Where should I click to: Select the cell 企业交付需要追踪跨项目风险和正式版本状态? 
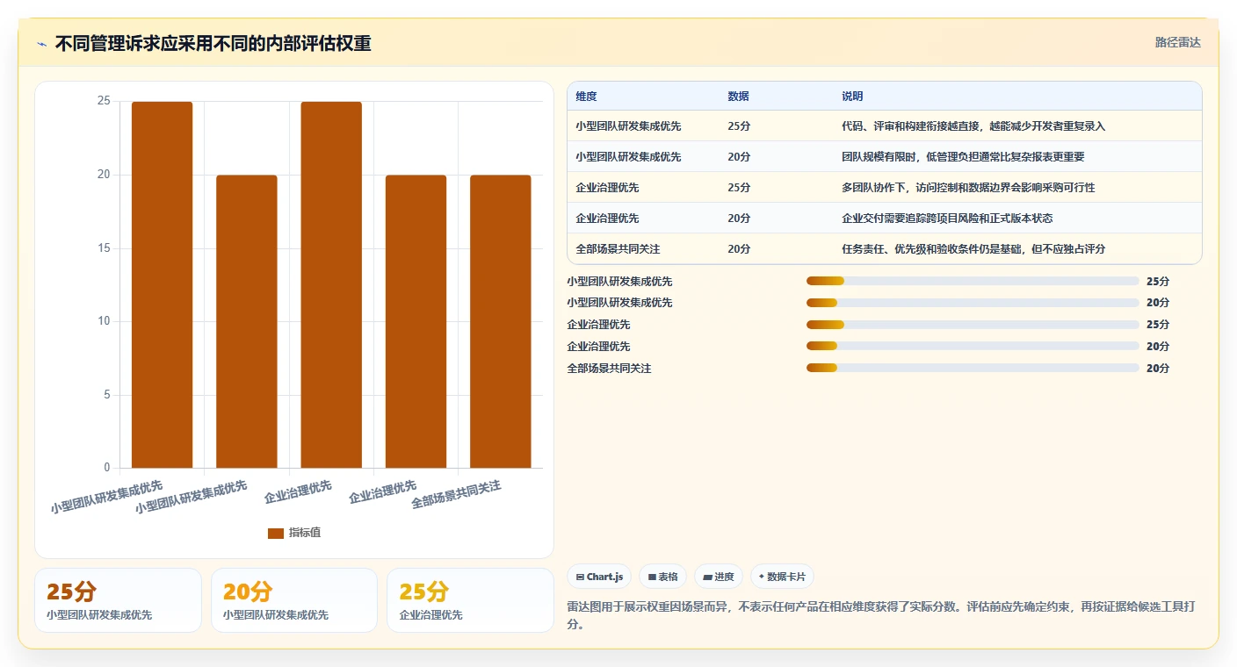[947, 219]
